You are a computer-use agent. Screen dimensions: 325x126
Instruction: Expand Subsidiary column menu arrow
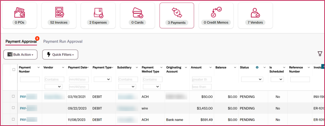[x=137, y=68]
